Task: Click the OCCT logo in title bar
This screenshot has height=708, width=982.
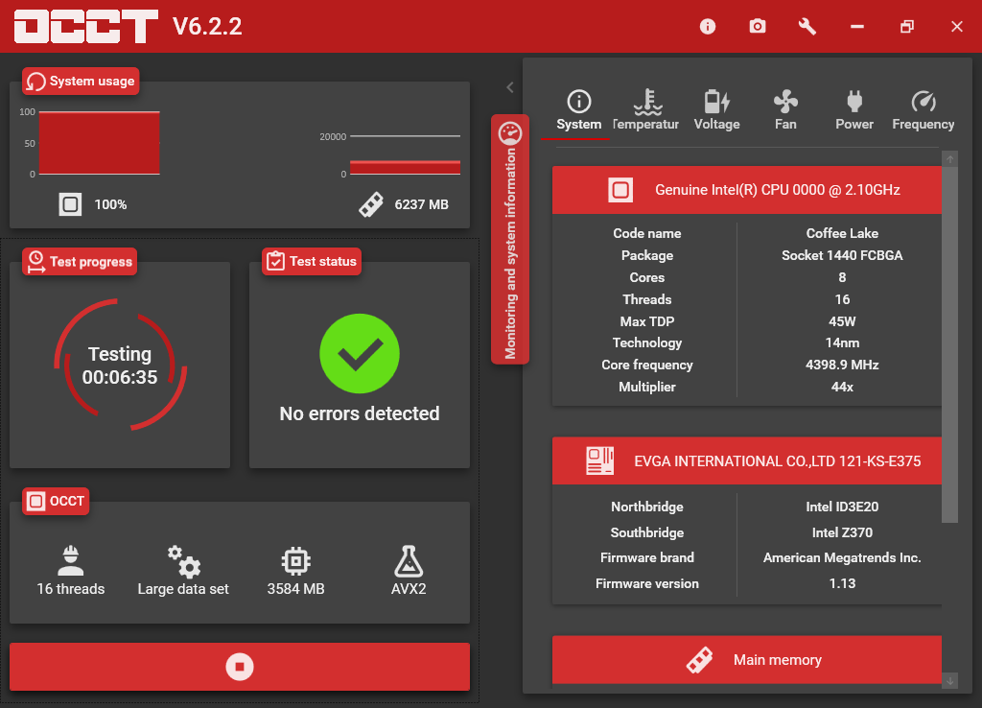Action: coord(85,26)
